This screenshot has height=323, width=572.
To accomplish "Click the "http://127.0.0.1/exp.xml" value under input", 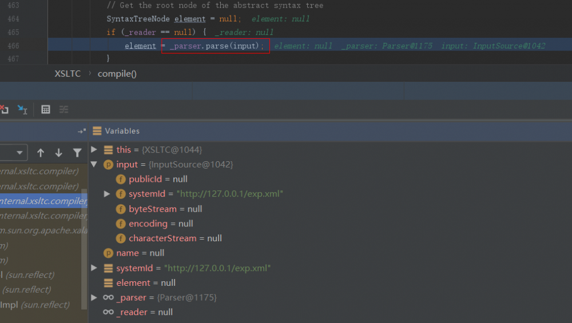I will [x=230, y=194].
